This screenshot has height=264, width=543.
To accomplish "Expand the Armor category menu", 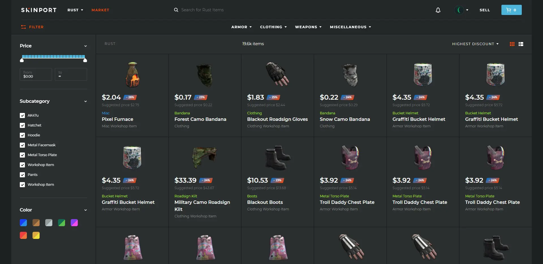I will [x=242, y=27].
